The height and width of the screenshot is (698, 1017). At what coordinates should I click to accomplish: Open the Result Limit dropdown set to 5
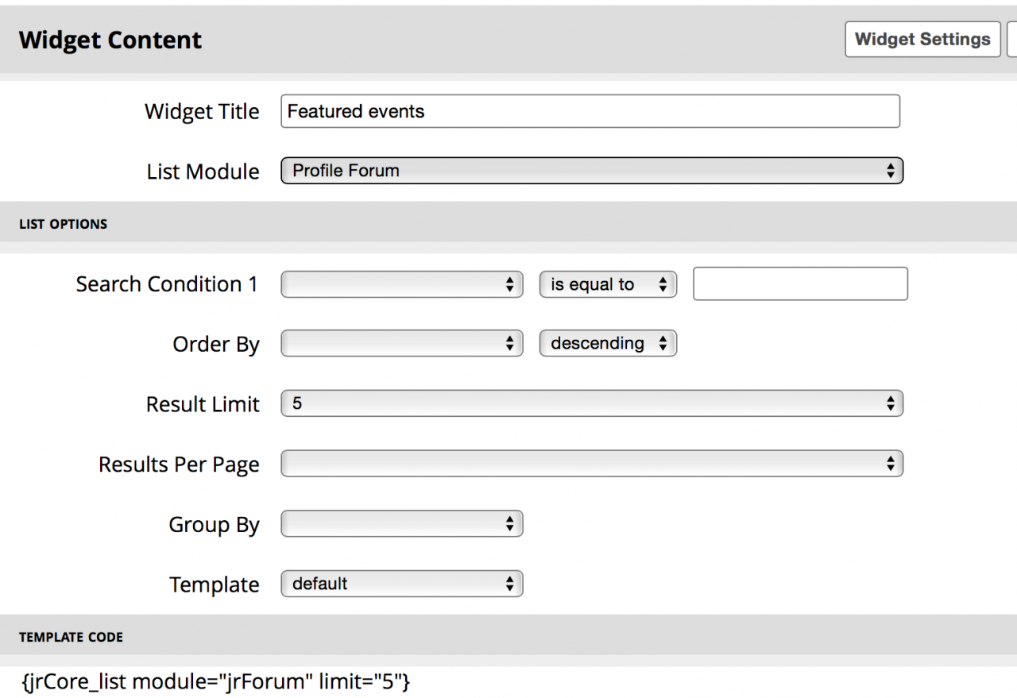(x=592, y=403)
